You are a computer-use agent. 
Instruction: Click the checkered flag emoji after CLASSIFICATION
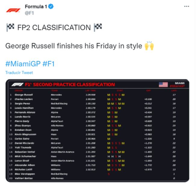98,27
